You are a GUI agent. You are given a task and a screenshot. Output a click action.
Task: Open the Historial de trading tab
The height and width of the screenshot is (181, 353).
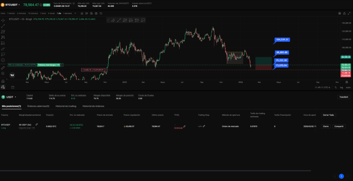pyautogui.click(x=66, y=106)
